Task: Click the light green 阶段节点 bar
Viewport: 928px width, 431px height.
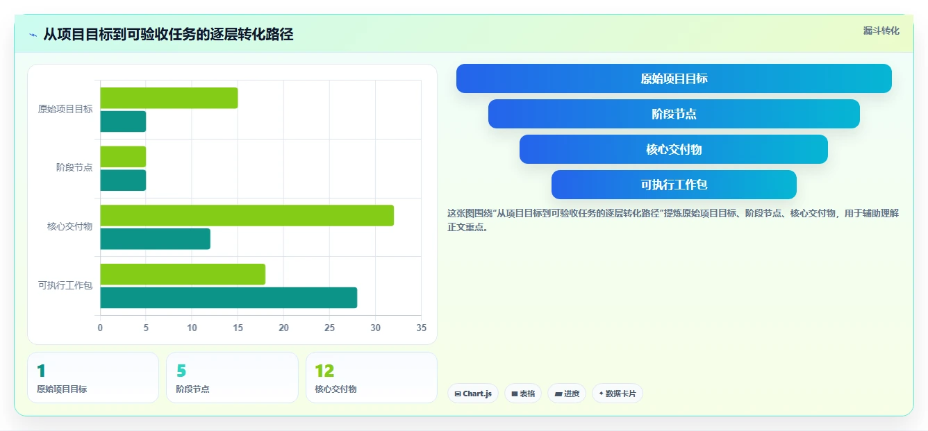Action: [x=123, y=157]
